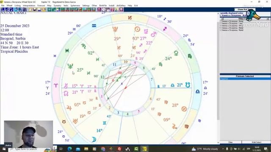271x152 pixels.
Task: Click the Show Hot Spots button
Action: (245, 9)
